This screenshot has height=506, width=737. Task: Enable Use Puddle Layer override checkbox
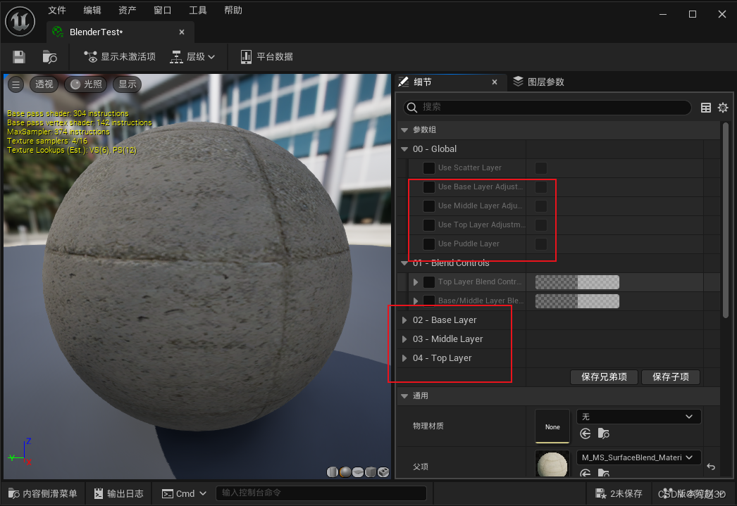pyautogui.click(x=428, y=244)
